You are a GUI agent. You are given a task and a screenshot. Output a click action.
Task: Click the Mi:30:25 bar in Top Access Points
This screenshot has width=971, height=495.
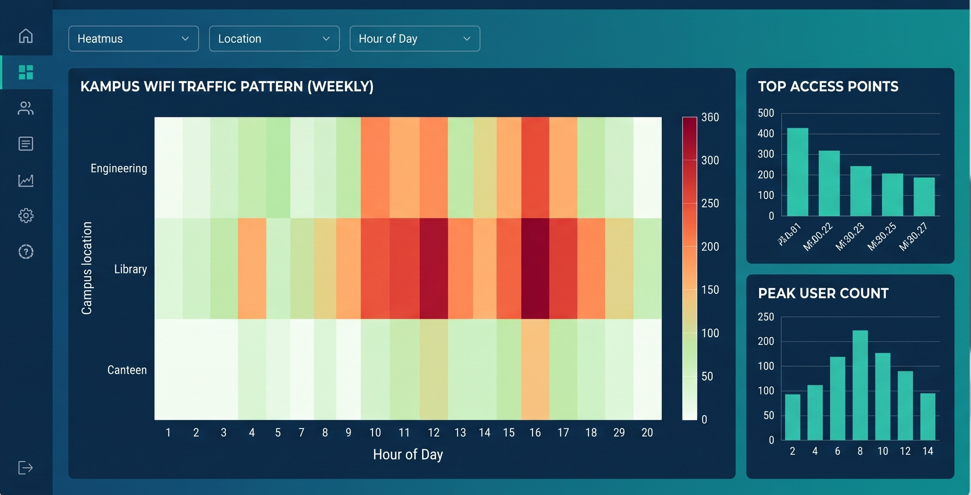pyautogui.click(x=893, y=195)
